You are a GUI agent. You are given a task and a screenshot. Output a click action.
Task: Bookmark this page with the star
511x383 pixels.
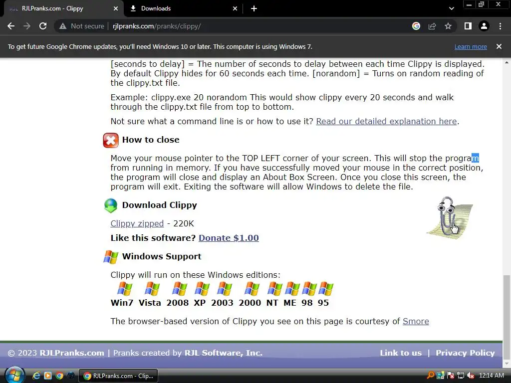click(448, 26)
